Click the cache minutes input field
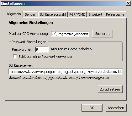The width and height of the screenshot is (132, 116). pyautogui.click(x=42, y=49)
